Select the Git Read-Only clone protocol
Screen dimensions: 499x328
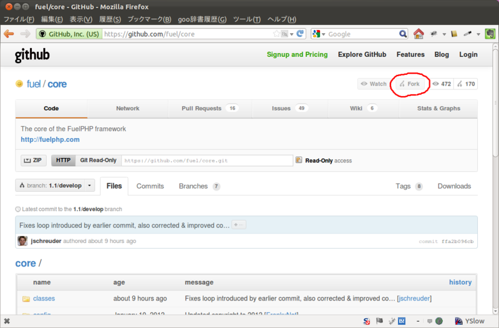[x=98, y=160]
